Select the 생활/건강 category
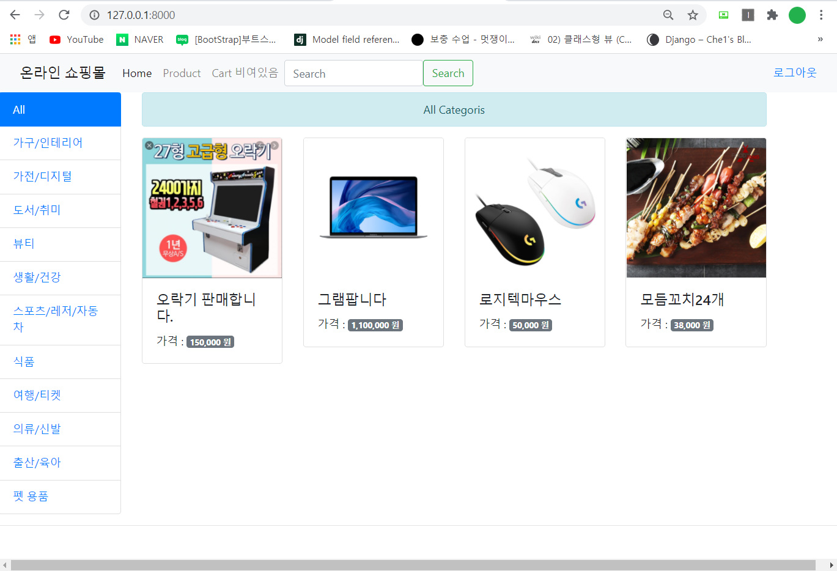837x571 pixels. 61,278
